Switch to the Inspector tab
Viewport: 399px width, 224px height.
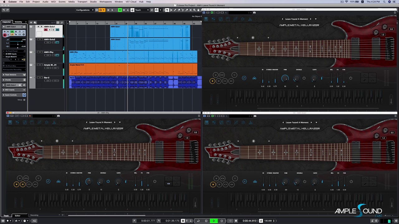click(x=7, y=22)
